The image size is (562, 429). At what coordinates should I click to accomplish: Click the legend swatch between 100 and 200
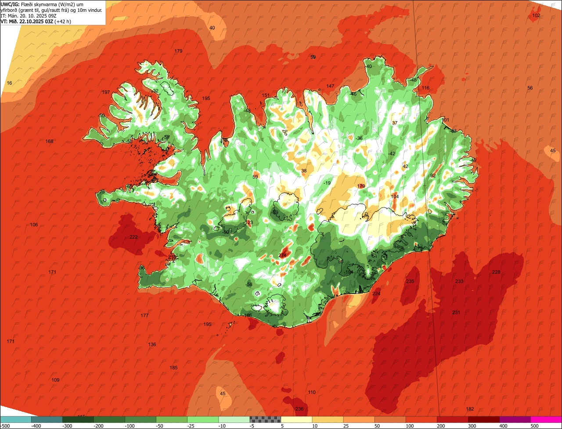421,419
